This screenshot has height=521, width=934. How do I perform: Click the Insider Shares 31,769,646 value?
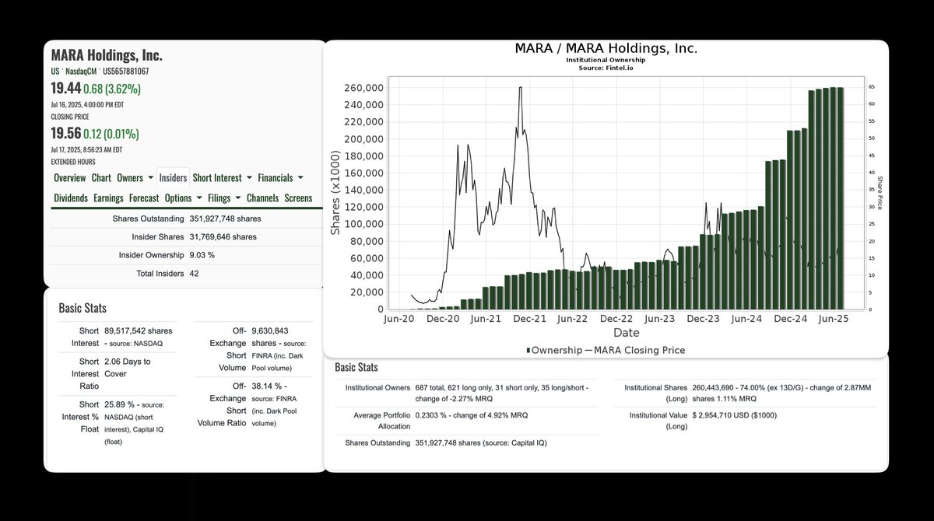(223, 237)
